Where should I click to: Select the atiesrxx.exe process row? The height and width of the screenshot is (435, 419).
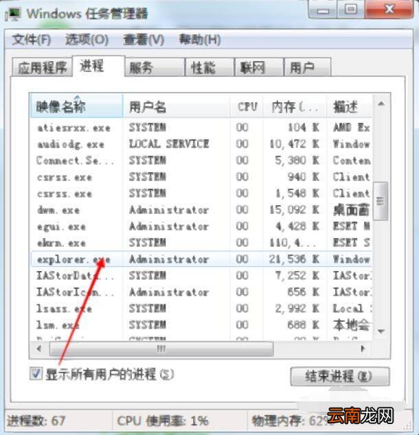201,128
